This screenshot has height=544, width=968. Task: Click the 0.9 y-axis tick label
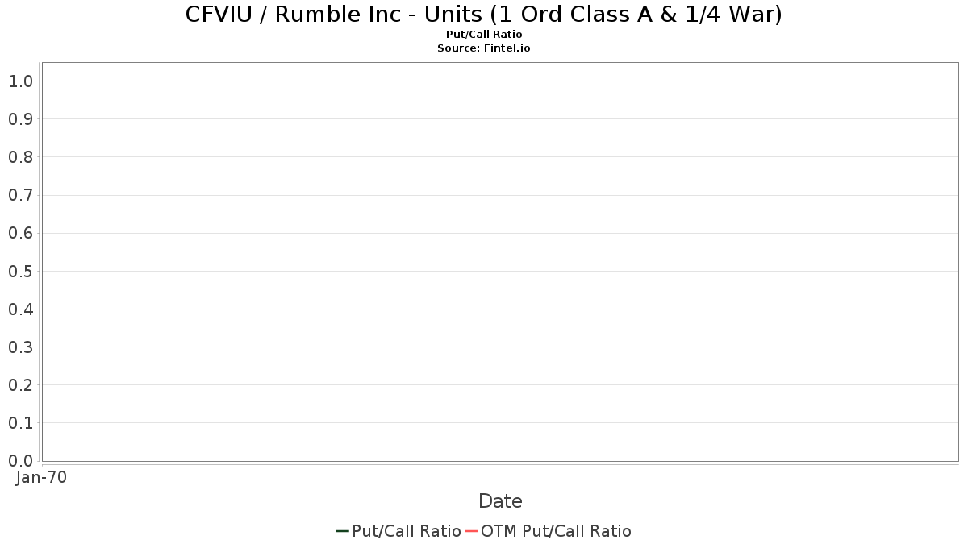pos(21,119)
